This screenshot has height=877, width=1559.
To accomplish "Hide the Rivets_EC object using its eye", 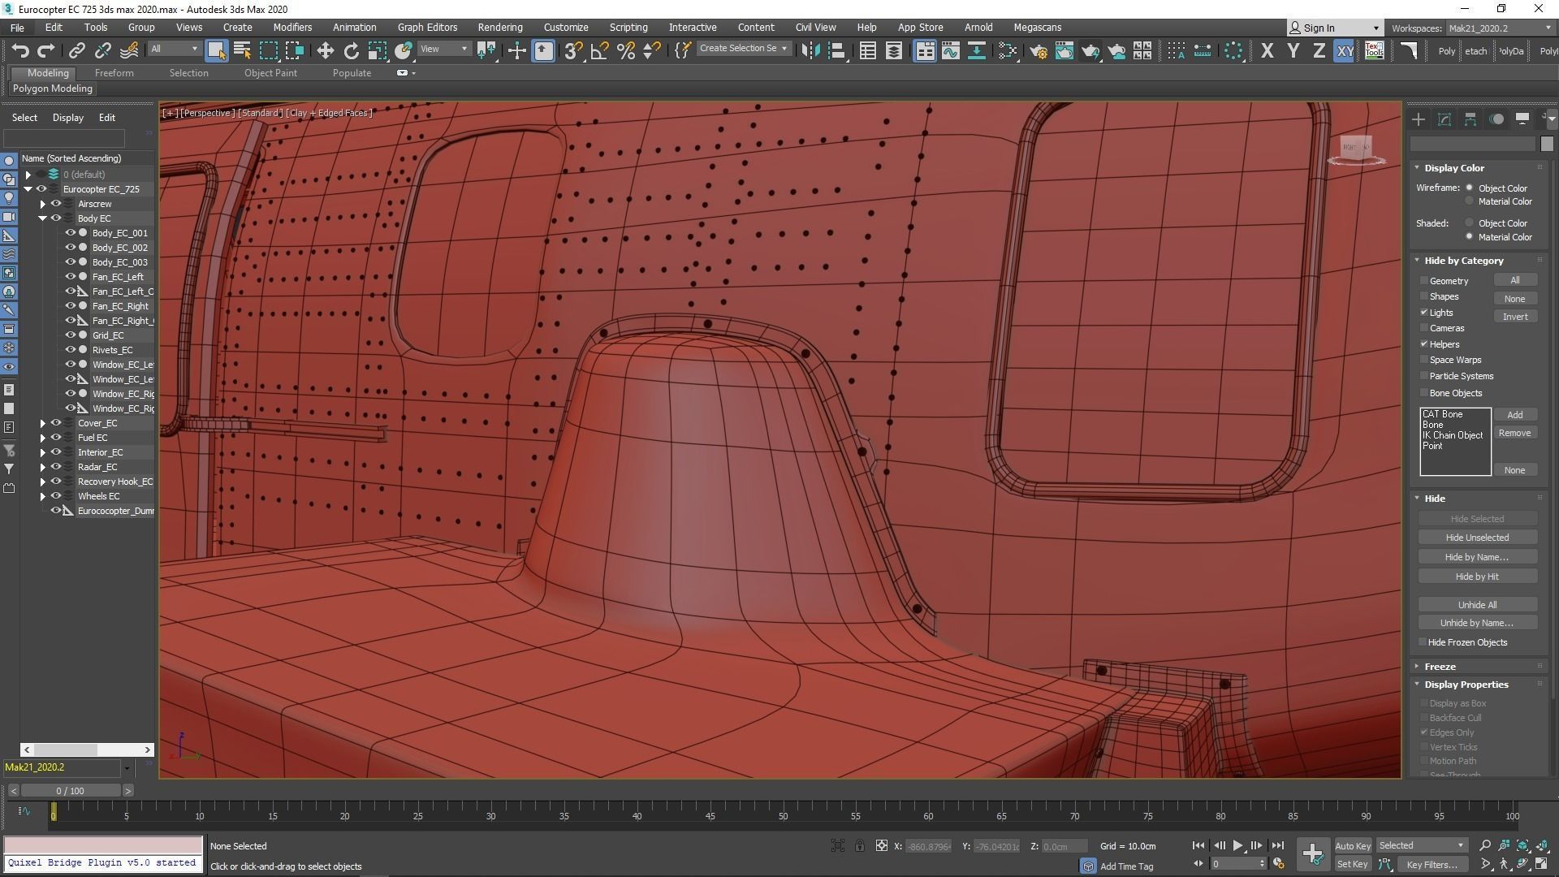I will (71, 350).
